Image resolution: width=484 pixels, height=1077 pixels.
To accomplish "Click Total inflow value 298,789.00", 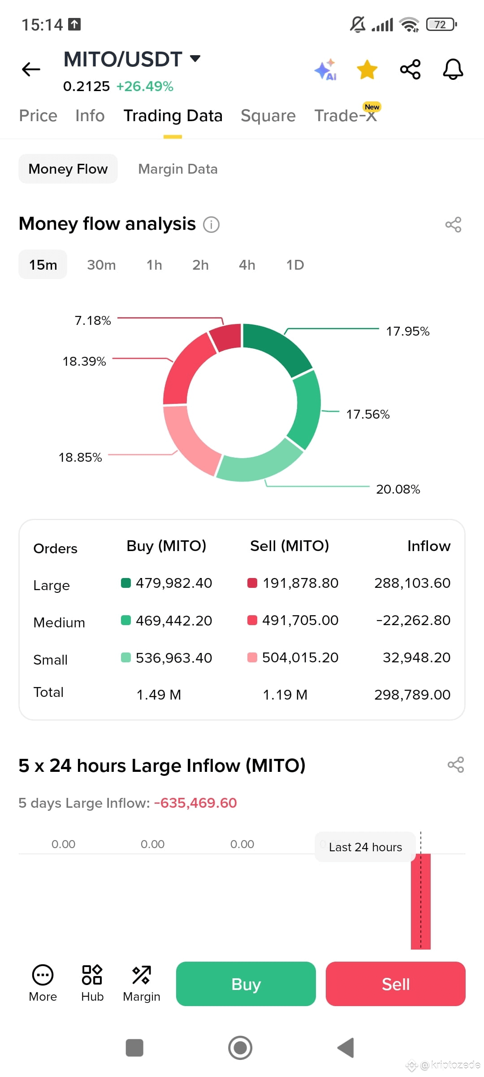I will pos(412,695).
